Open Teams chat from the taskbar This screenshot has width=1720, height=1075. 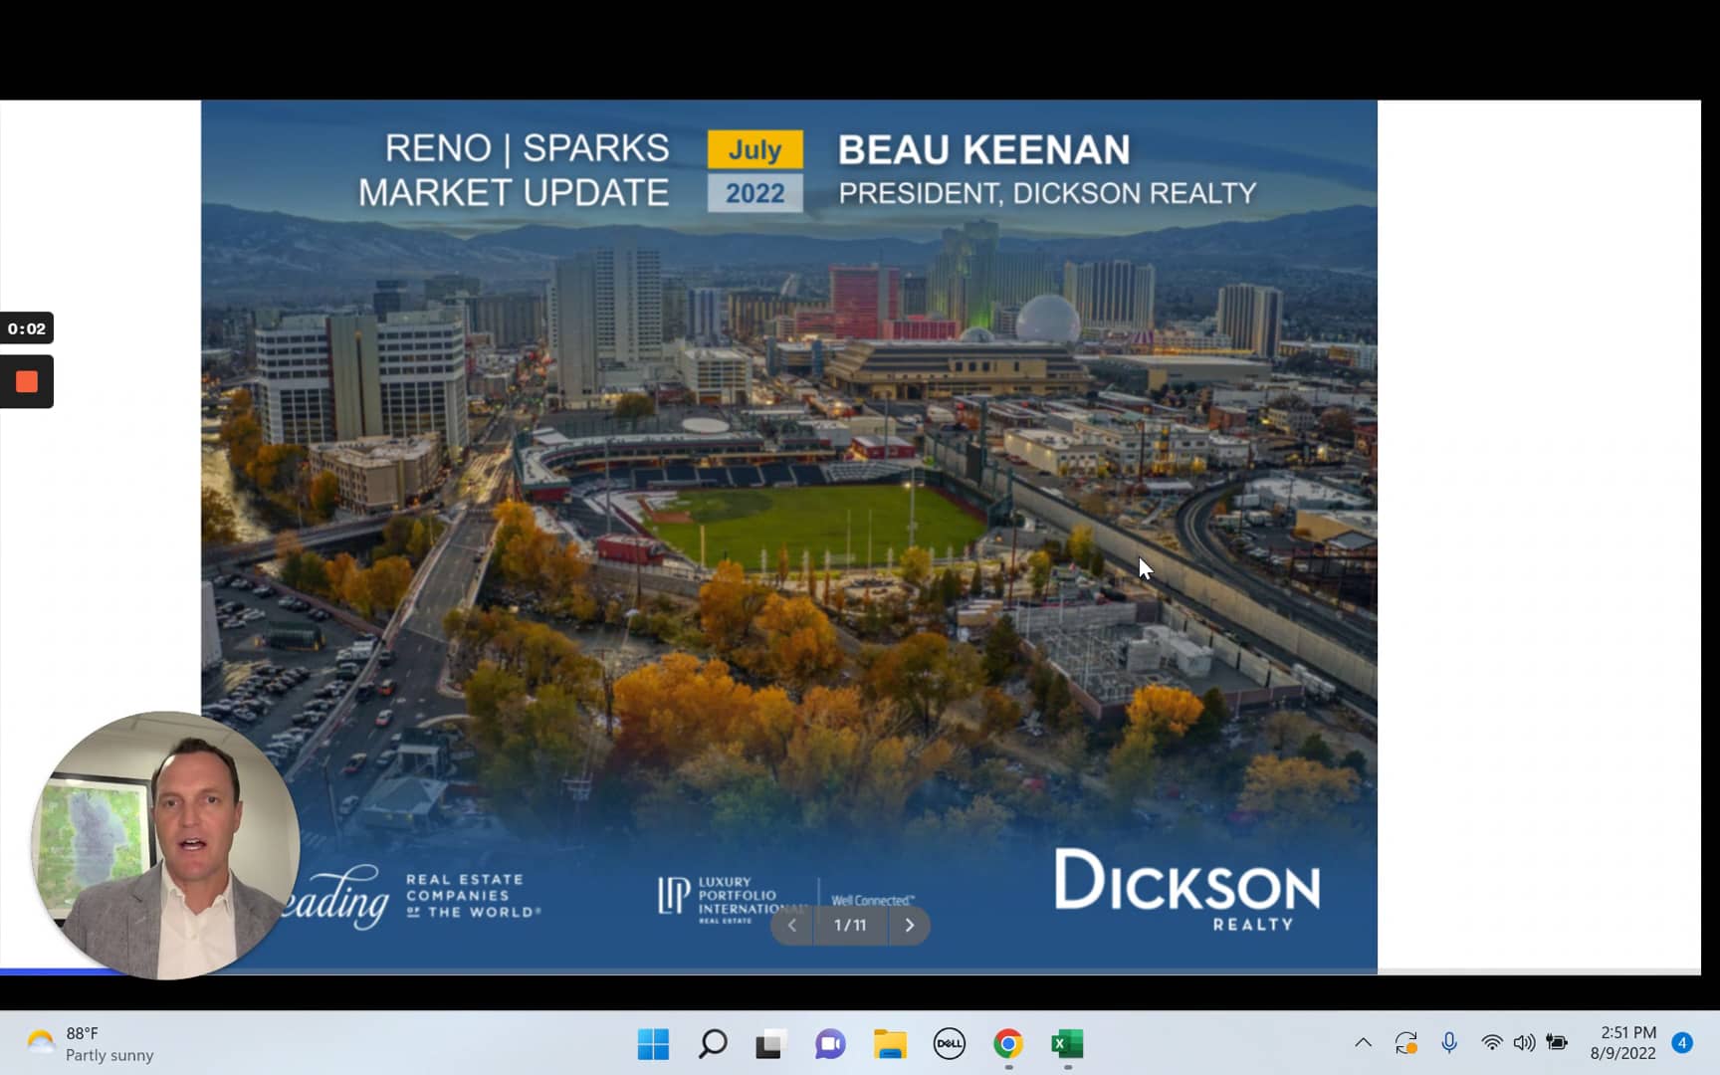click(x=829, y=1044)
